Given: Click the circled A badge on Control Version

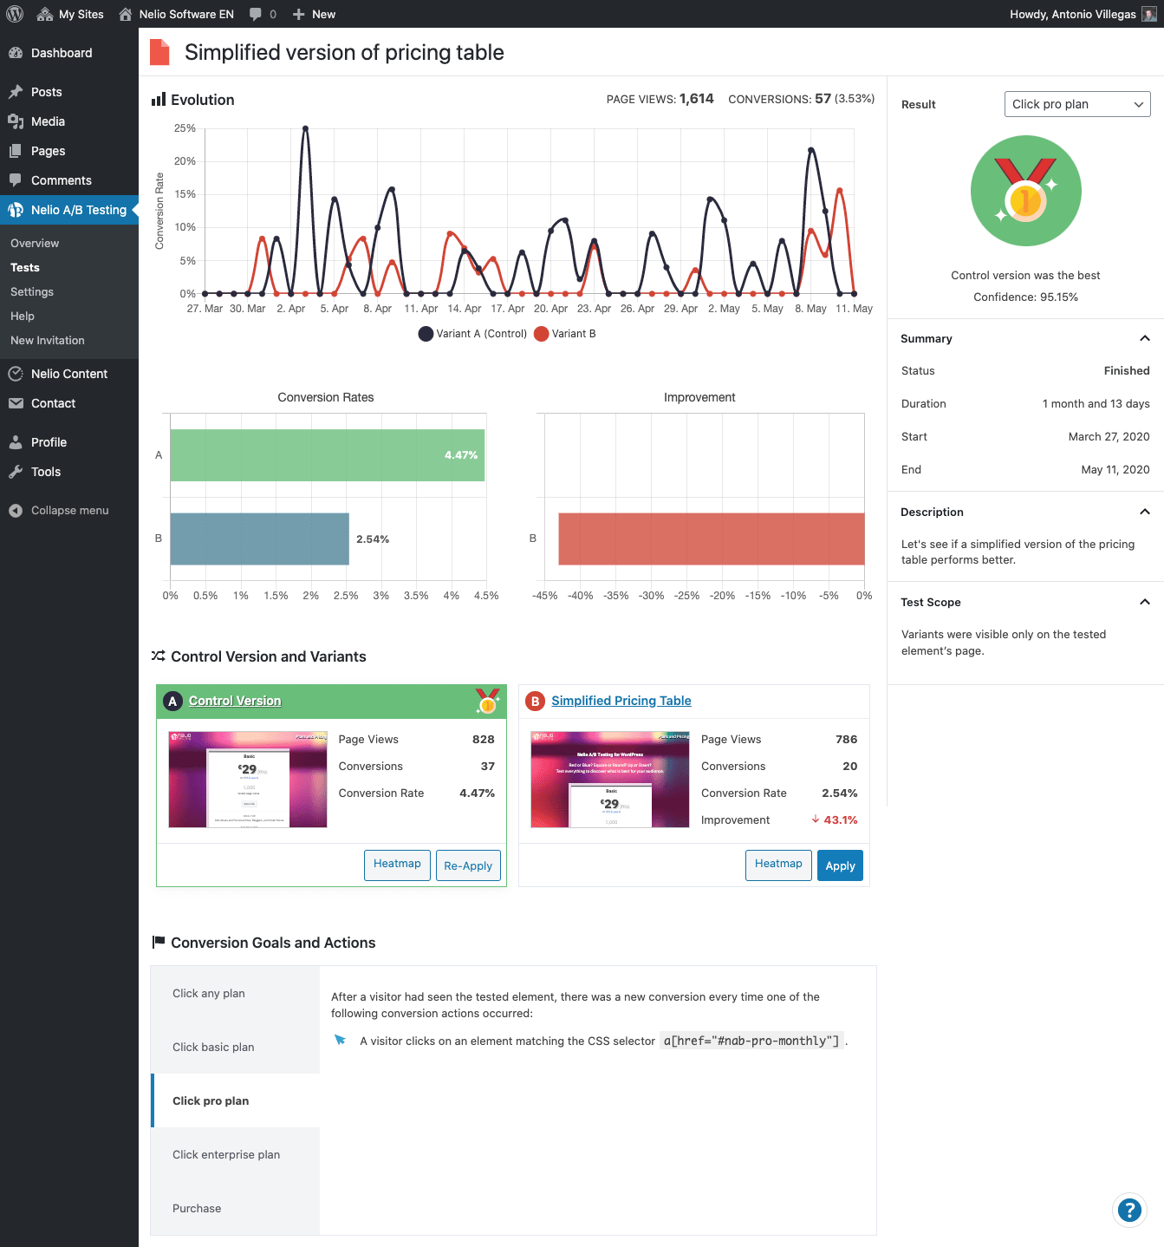Looking at the screenshot, I should 173,701.
